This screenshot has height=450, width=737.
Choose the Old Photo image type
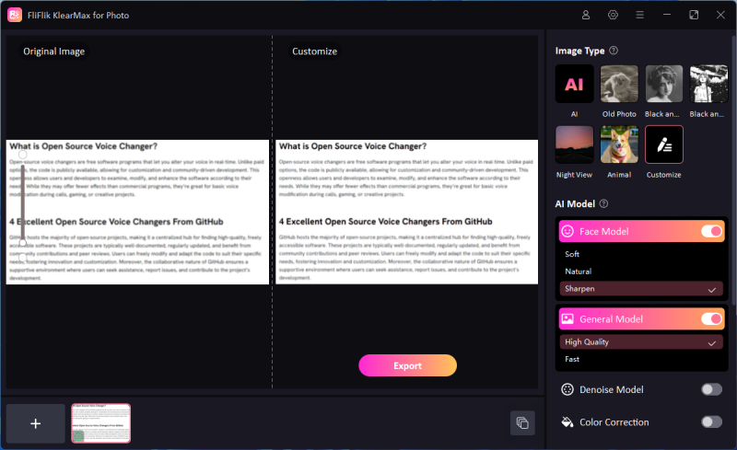[619, 84]
